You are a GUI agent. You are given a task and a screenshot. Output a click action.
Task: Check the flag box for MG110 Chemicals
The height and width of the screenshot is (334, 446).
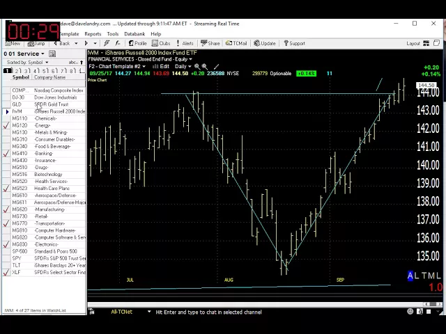pos(6,118)
